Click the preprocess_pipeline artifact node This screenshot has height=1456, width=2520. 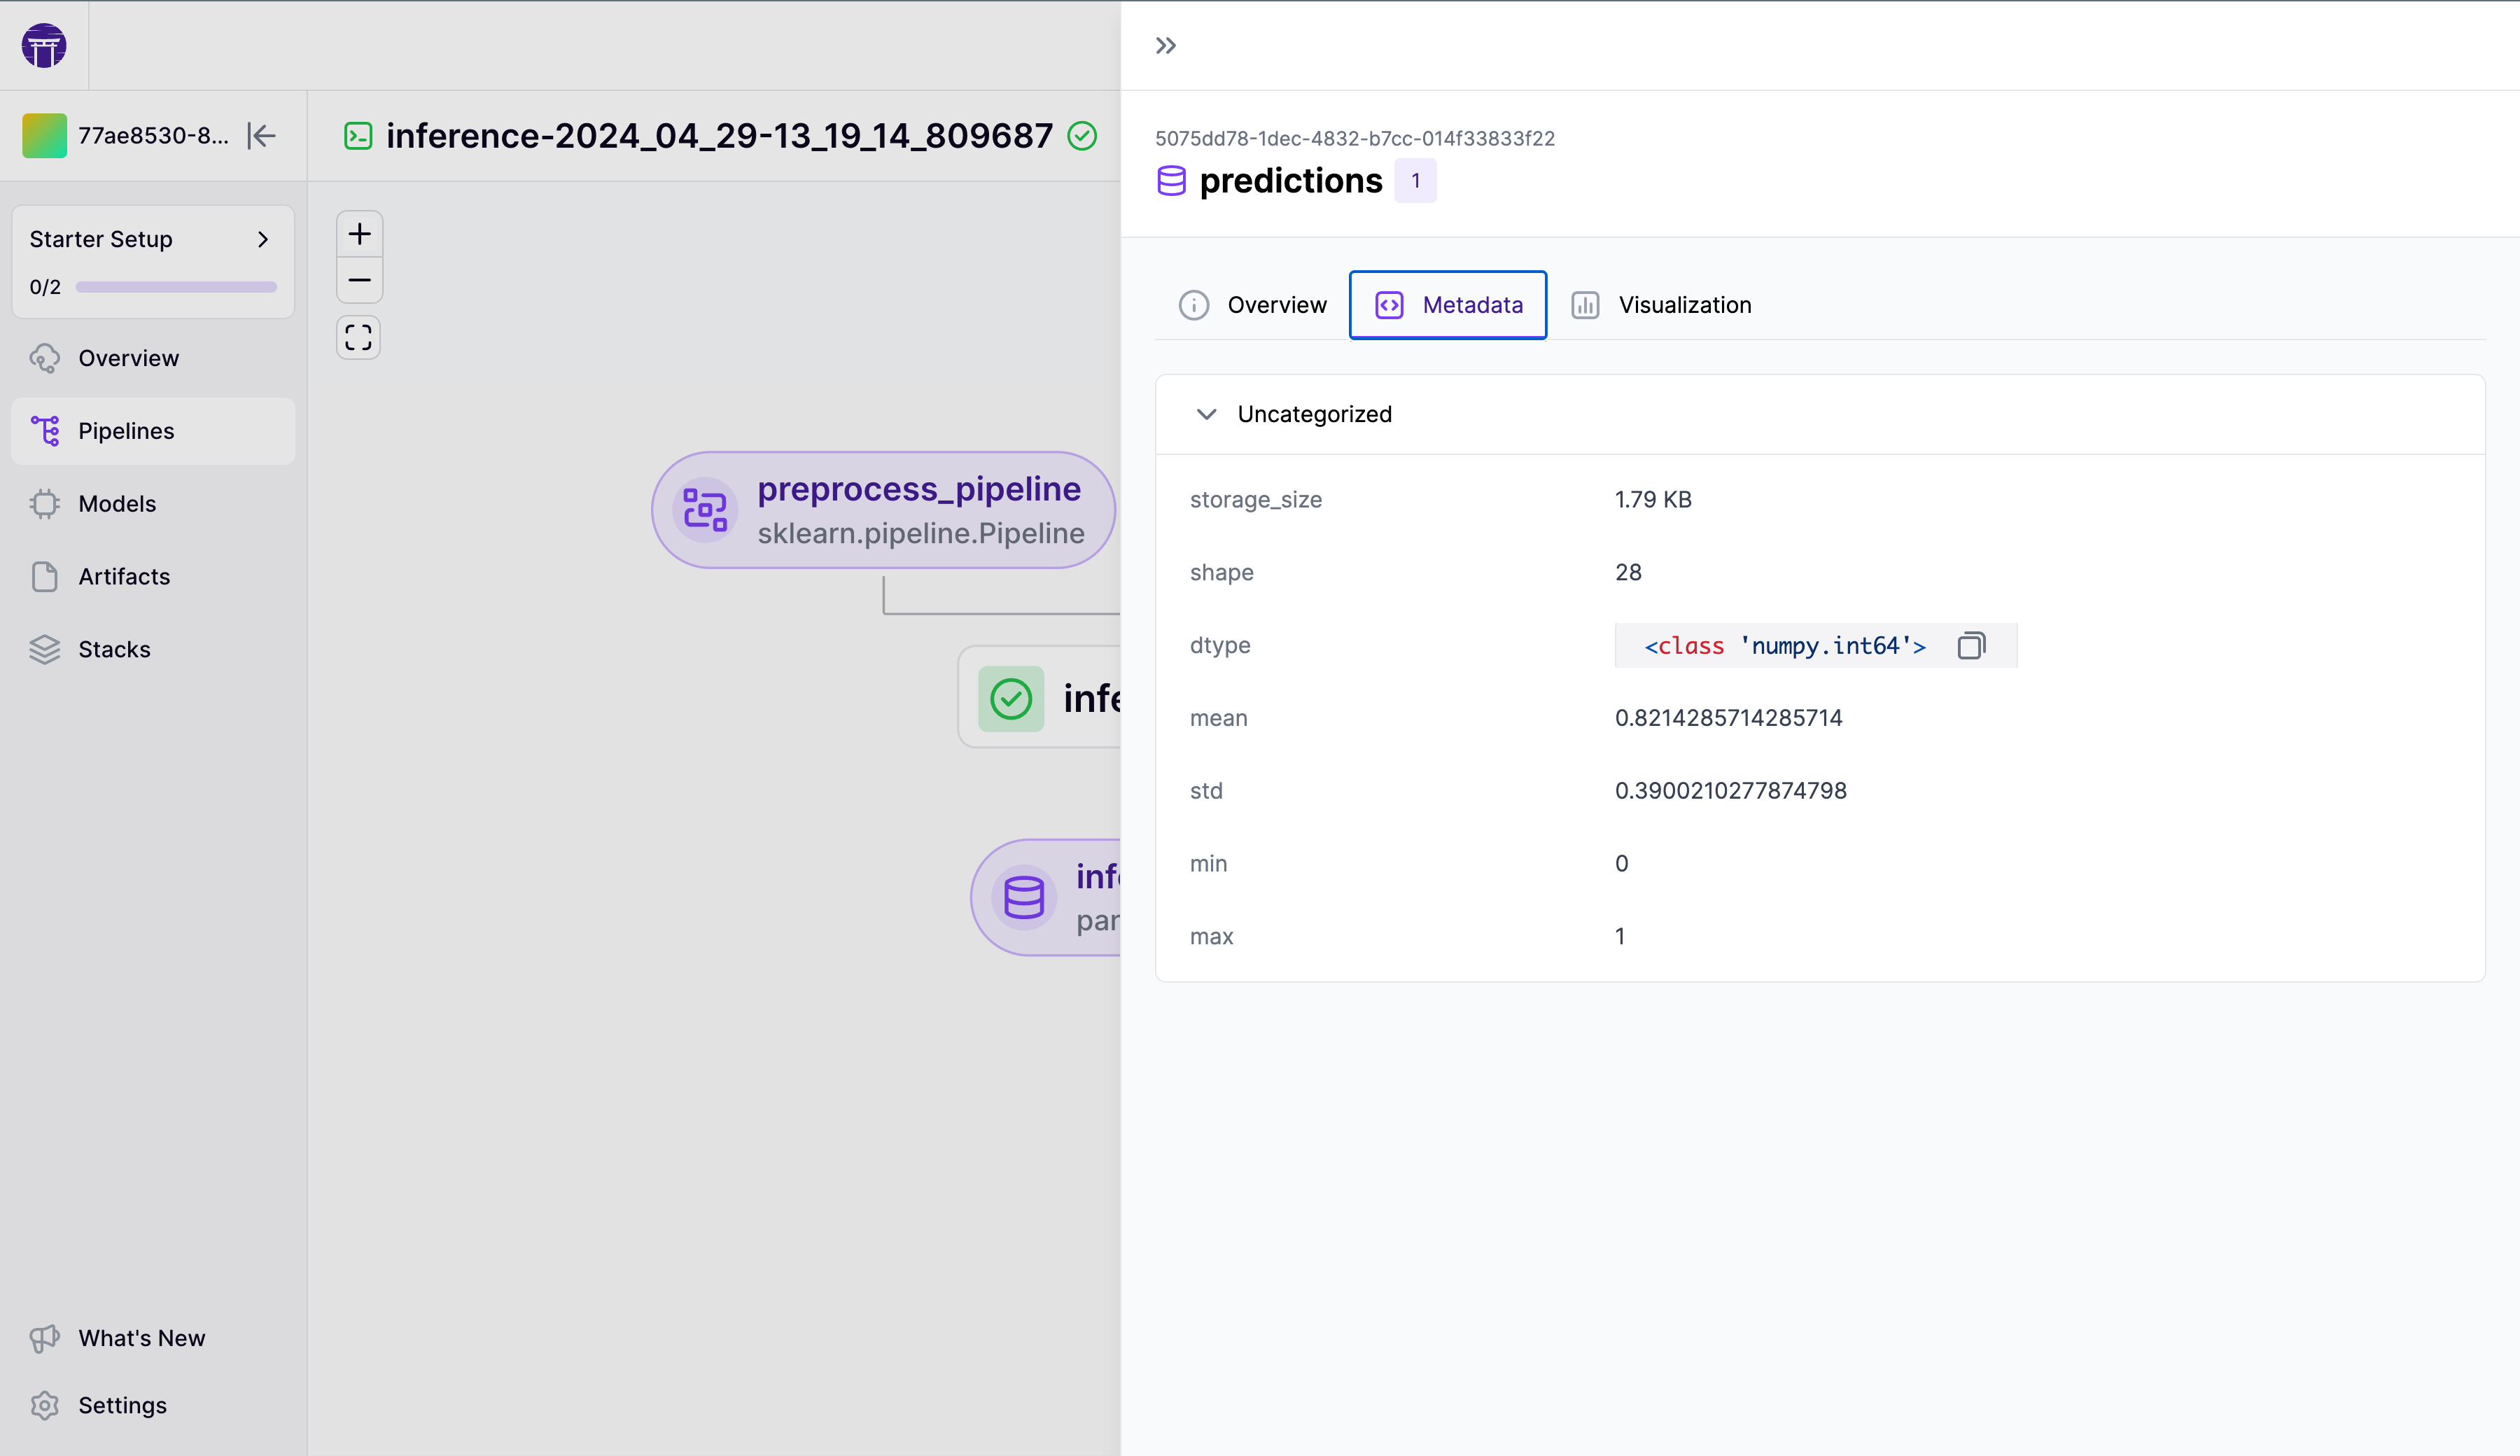click(x=883, y=510)
